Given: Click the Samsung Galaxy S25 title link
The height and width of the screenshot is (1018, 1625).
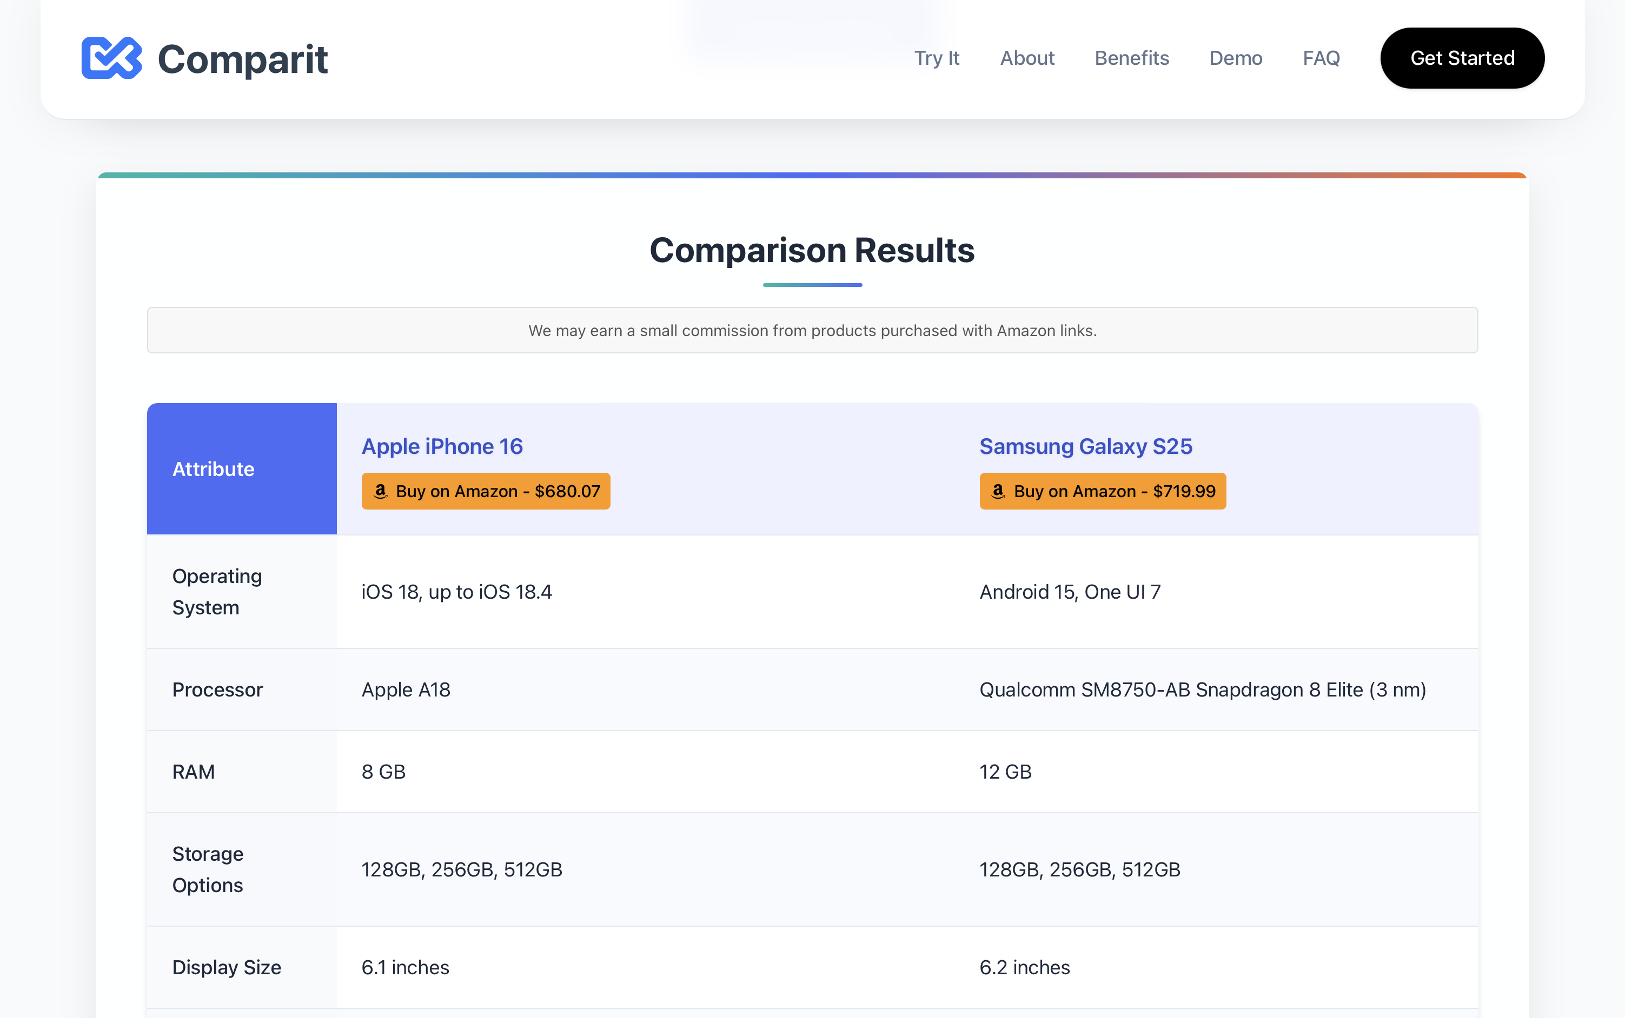Looking at the screenshot, I should click(1085, 446).
